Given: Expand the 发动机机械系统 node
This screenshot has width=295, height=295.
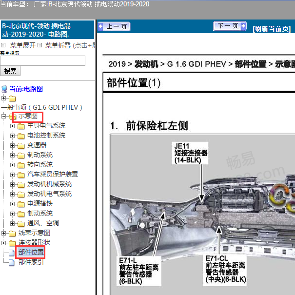Looking at the screenshot, I should pos(12,185).
